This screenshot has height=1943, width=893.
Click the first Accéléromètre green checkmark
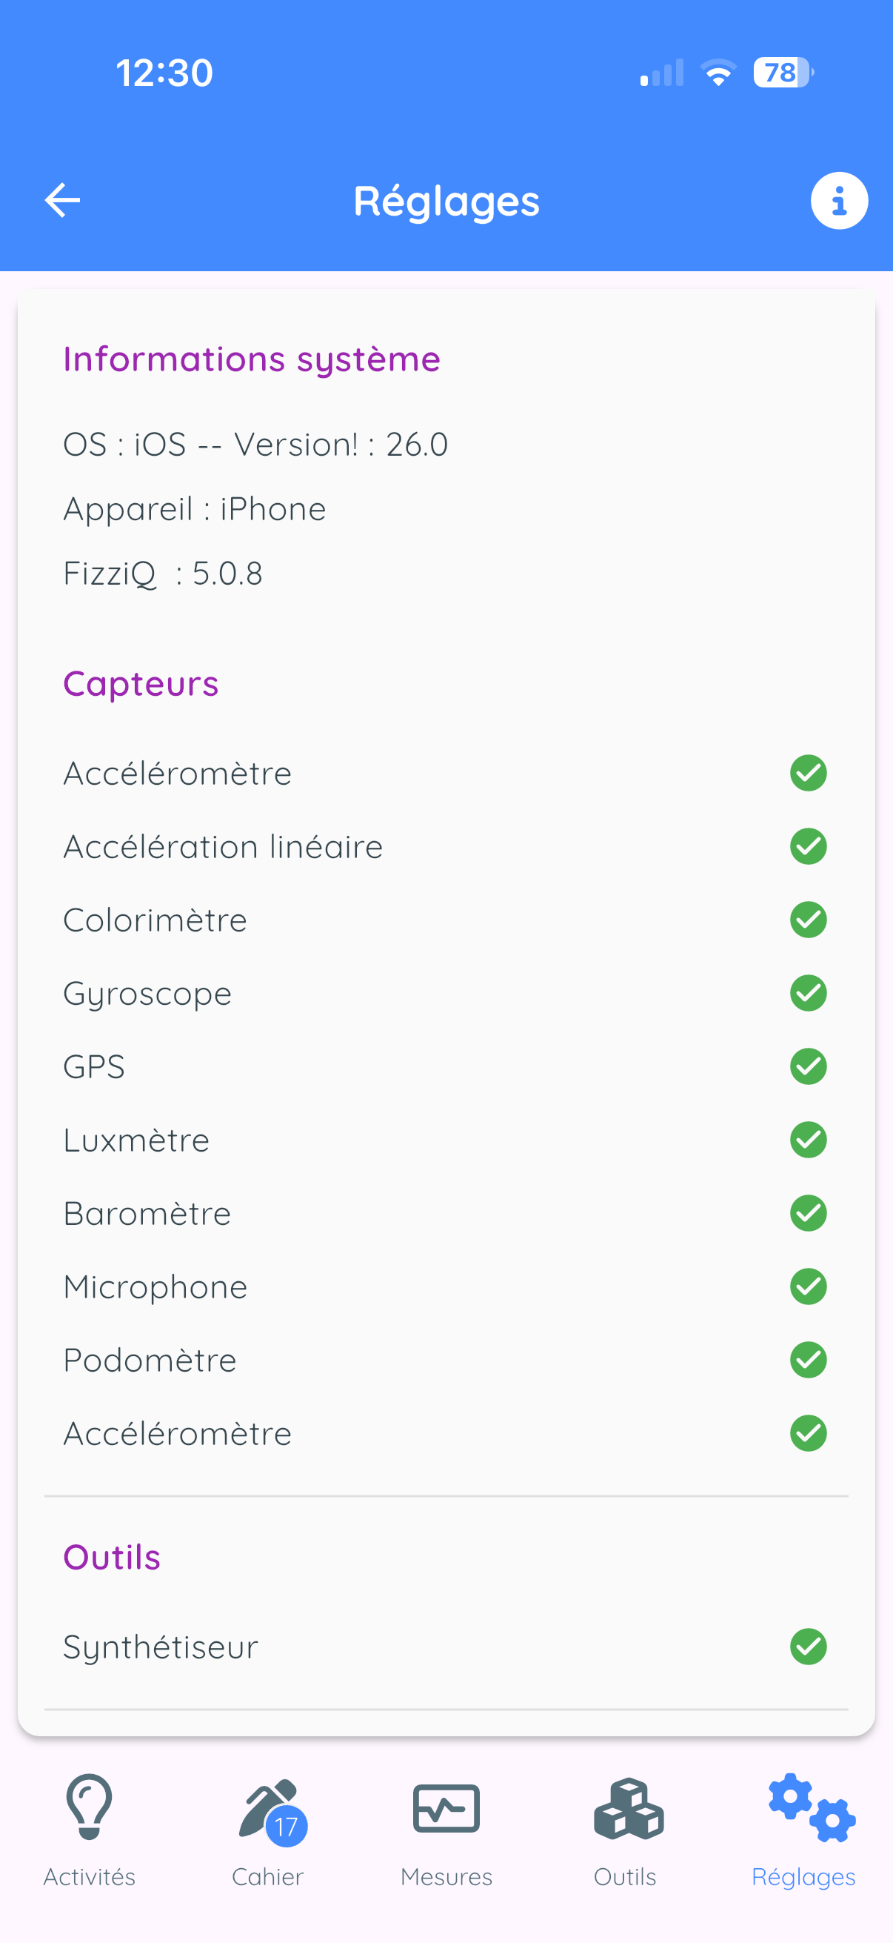click(x=808, y=773)
